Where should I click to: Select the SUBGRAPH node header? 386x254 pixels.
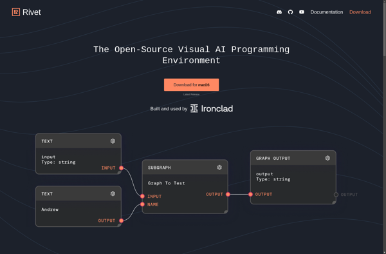[x=185, y=168]
